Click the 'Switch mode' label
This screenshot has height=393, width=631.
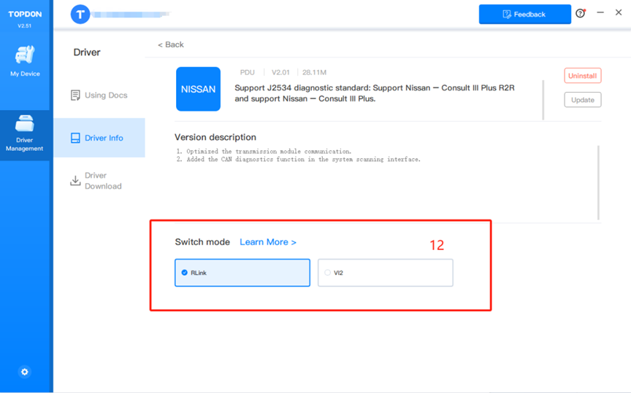(x=202, y=242)
